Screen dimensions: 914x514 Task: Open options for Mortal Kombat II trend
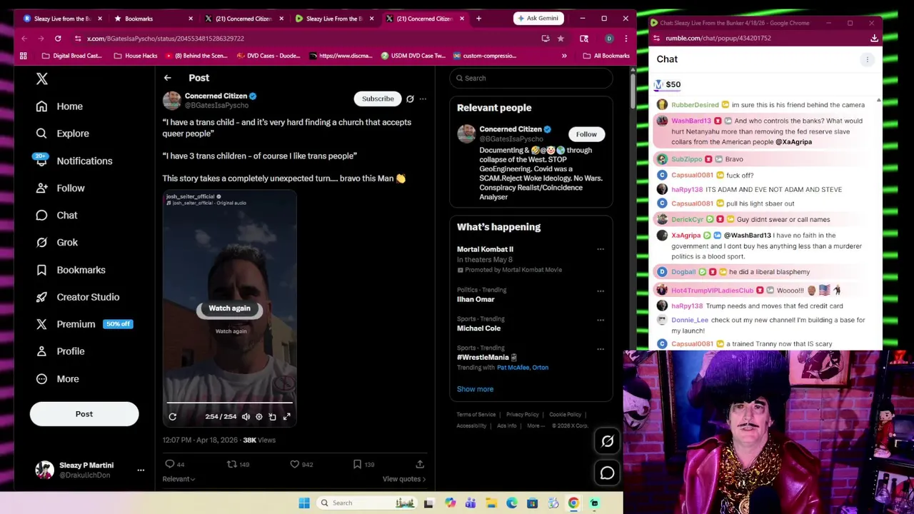[601, 250]
